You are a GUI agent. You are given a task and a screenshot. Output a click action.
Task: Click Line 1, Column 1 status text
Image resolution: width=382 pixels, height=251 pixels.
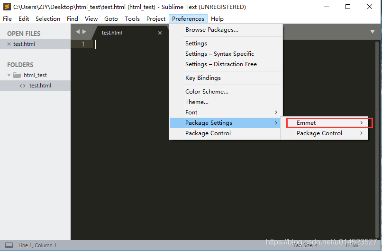pyautogui.click(x=37, y=245)
